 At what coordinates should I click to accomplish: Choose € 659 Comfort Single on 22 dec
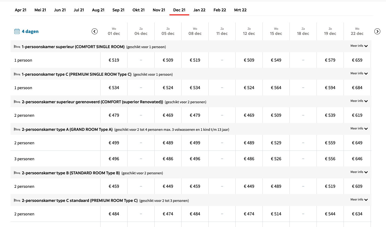pos(357,60)
